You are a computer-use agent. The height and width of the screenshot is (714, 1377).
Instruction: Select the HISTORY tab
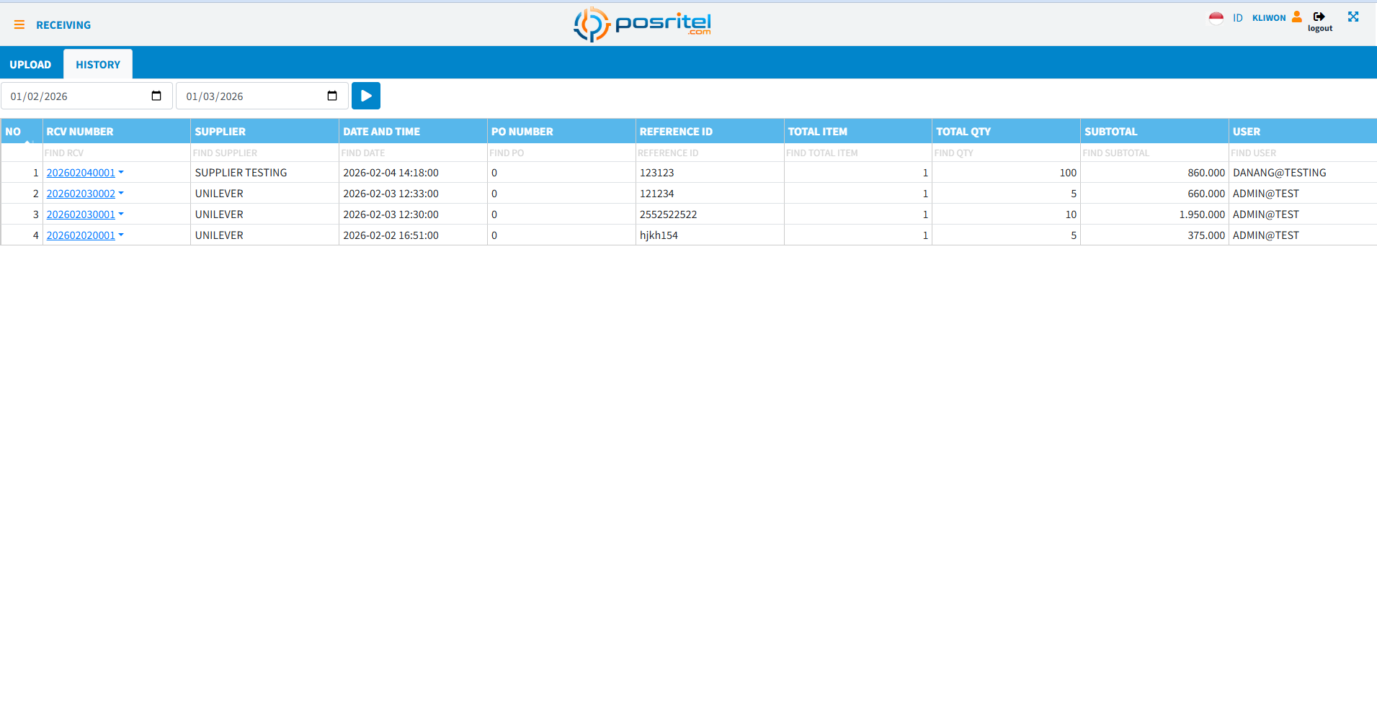coord(98,65)
